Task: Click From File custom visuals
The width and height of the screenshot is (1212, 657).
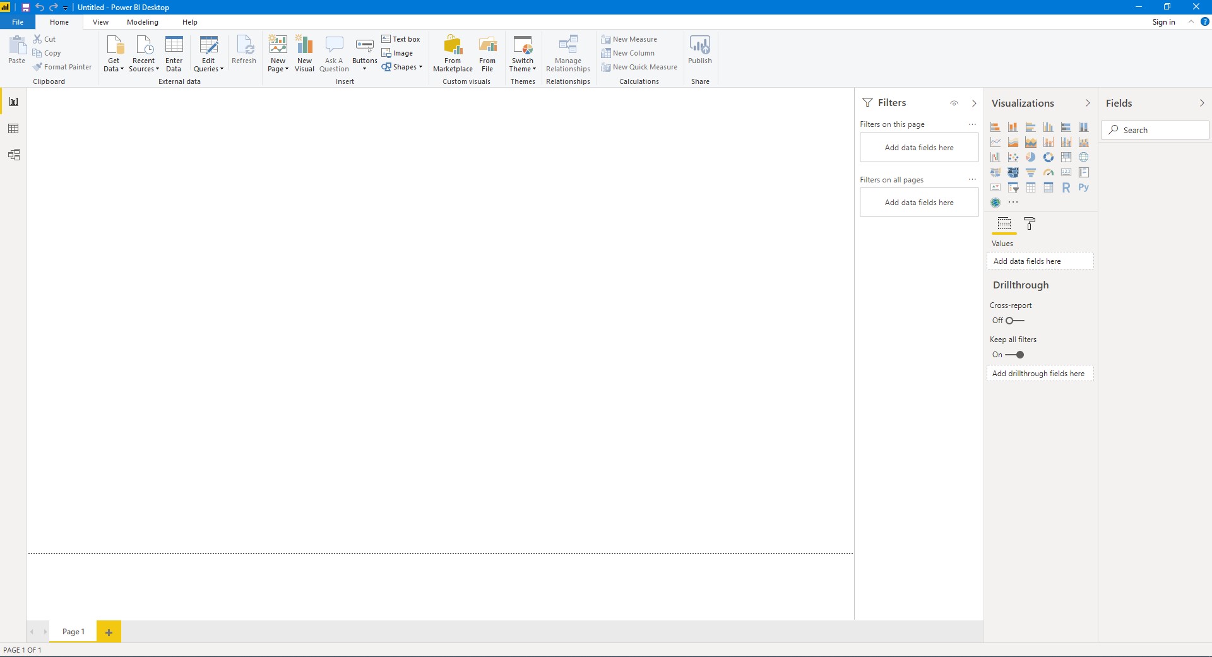Action: pos(487,54)
